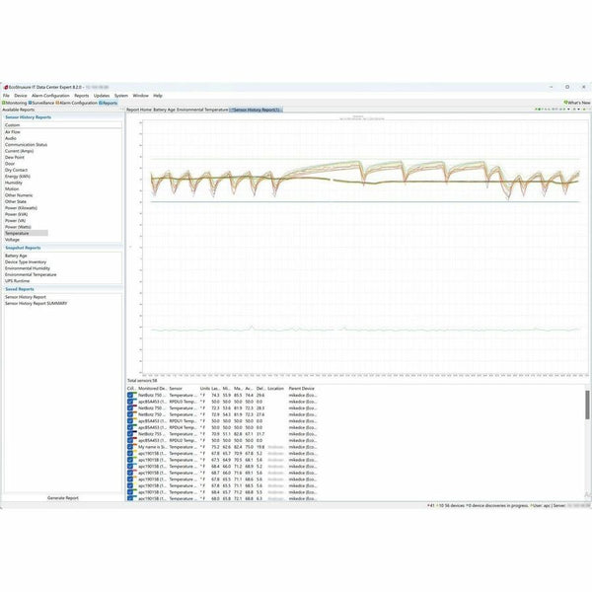
Task: Open the Window menu
Action: coord(140,96)
